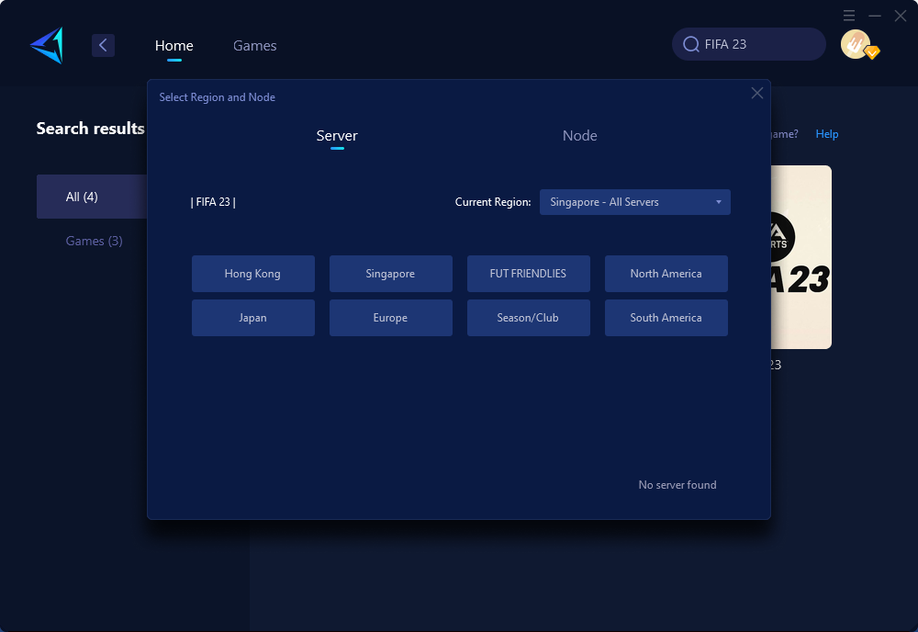Click the VIP diamond badge on avatar
The image size is (918, 632).
tap(872, 52)
